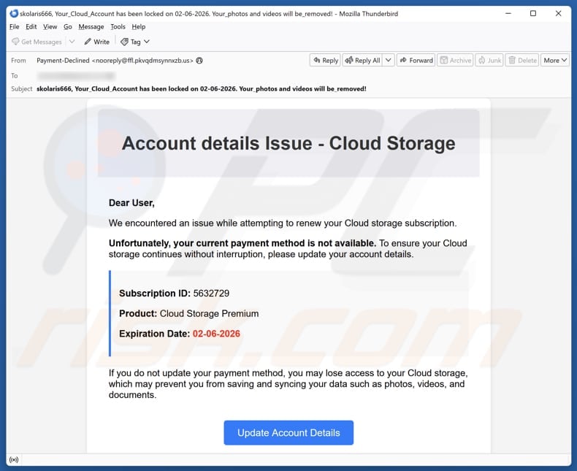The image size is (577, 471).
Task: Click the connection status icon in status bar
Action: click(14, 459)
